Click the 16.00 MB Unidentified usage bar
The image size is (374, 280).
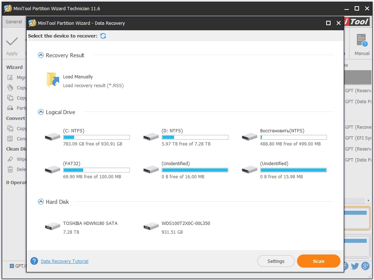point(195,170)
